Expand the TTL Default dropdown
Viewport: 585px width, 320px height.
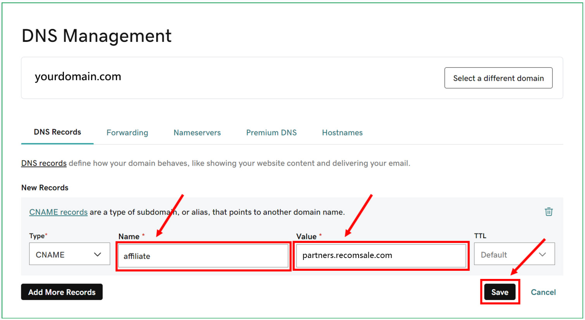(x=514, y=254)
